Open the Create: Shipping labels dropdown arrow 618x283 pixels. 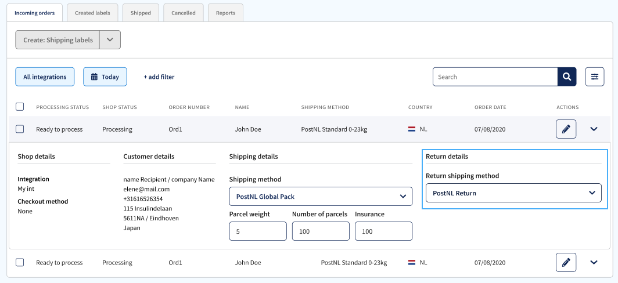(x=110, y=40)
